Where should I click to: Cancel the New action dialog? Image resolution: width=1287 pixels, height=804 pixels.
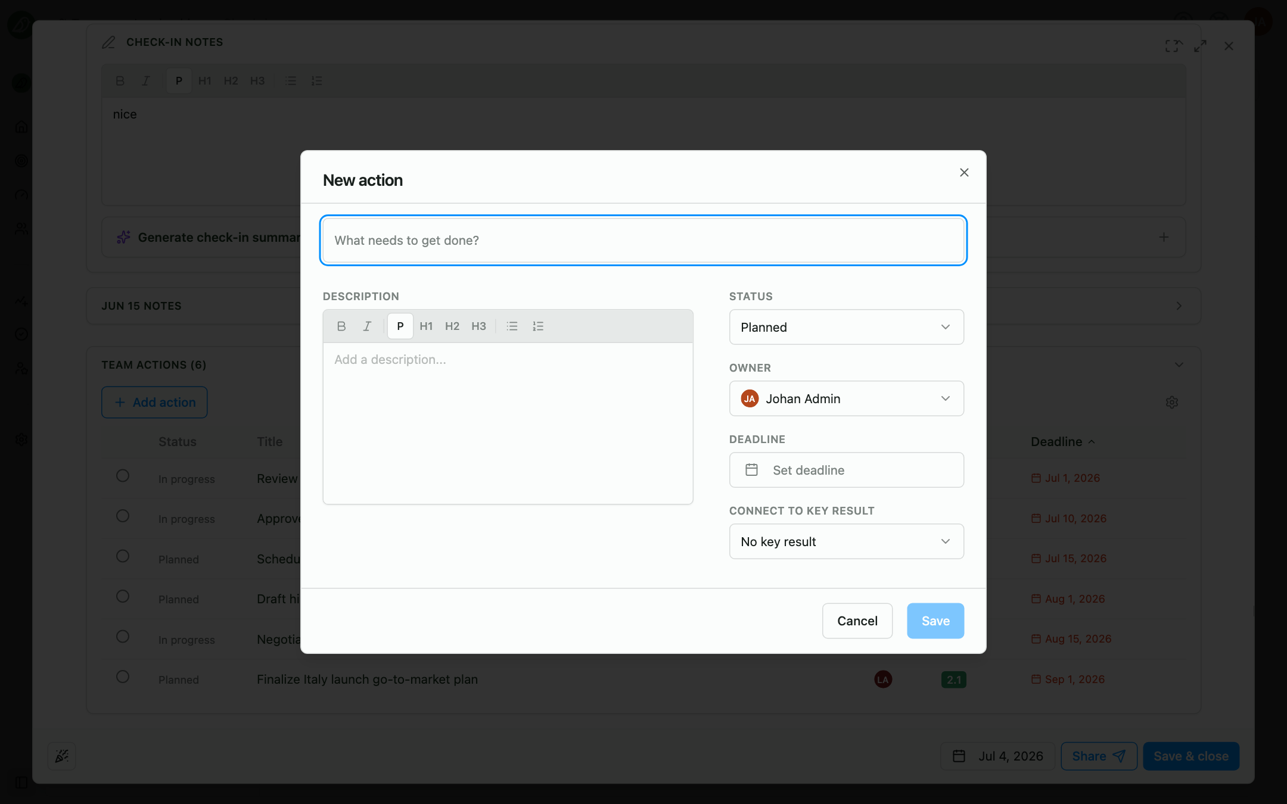(857, 621)
